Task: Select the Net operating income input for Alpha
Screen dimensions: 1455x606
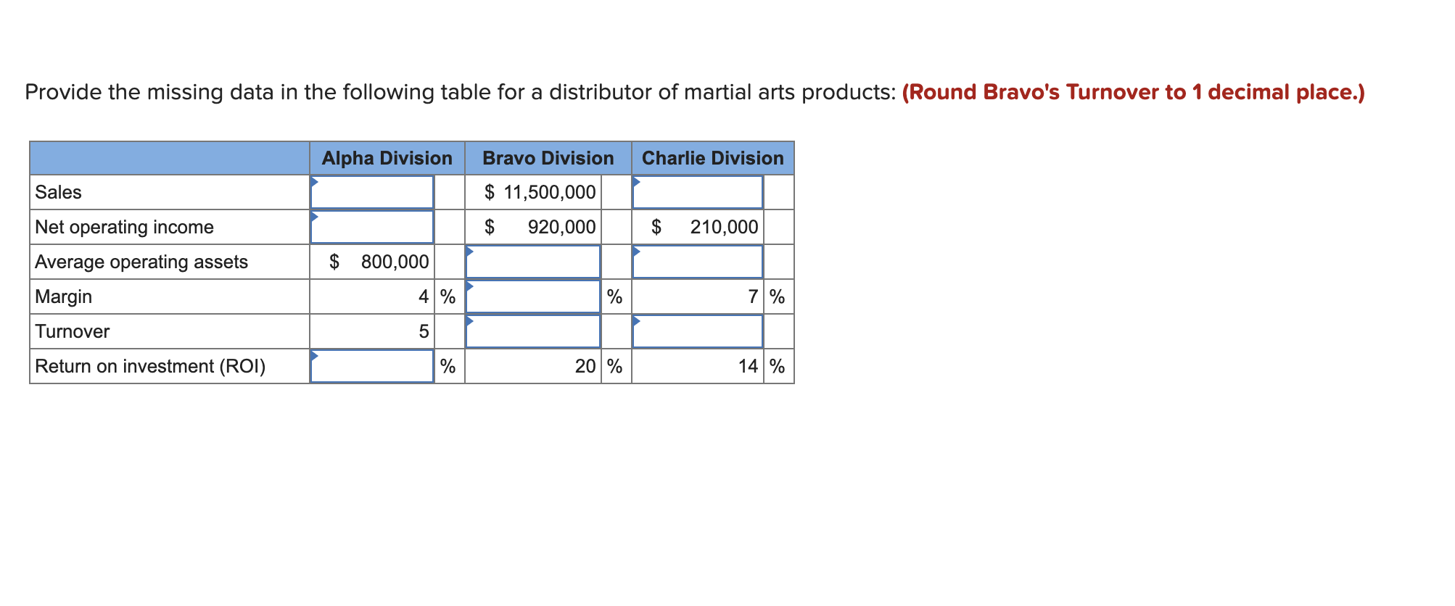Action: click(x=371, y=227)
